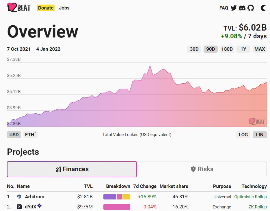Open the FAQ page link

click(224, 8)
